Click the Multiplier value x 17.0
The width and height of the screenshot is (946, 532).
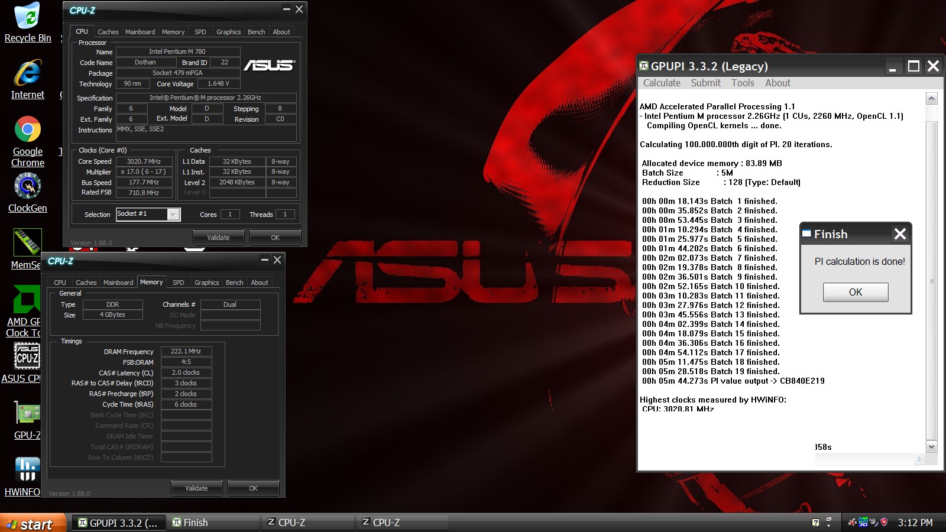(x=144, y=172)
